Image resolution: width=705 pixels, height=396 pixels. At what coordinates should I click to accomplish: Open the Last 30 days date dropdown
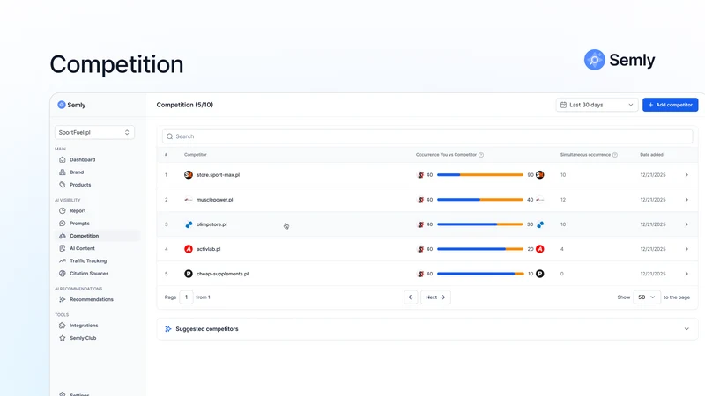[597, 105]
